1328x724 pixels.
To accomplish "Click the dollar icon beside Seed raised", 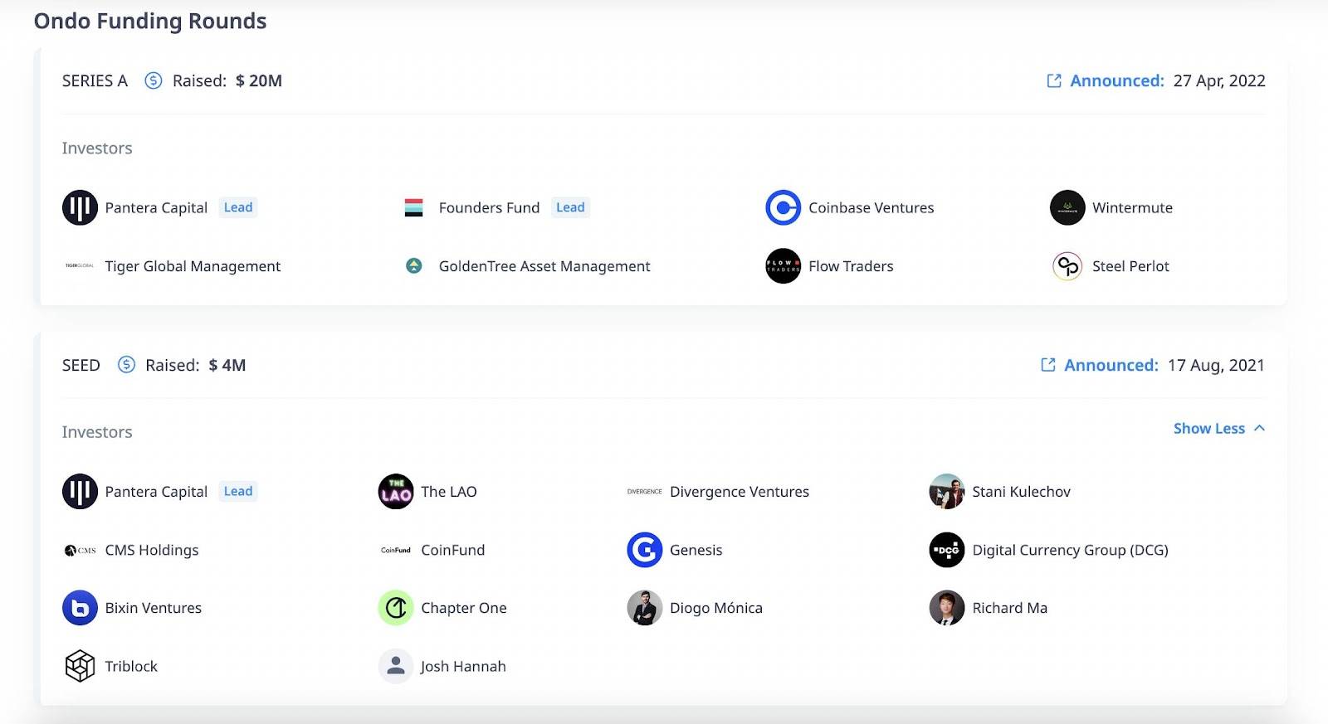I will click(126, 364).
